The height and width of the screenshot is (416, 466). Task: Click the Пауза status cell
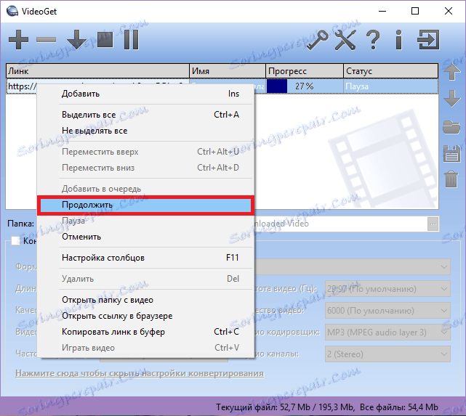[391, 86]
